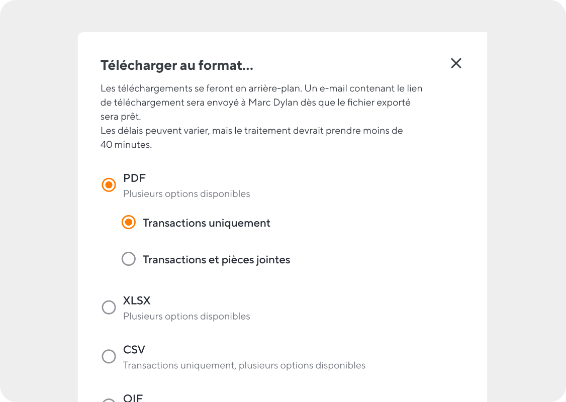
Task: Select Transactions et pièces jointes radio button
Action: 129,259
